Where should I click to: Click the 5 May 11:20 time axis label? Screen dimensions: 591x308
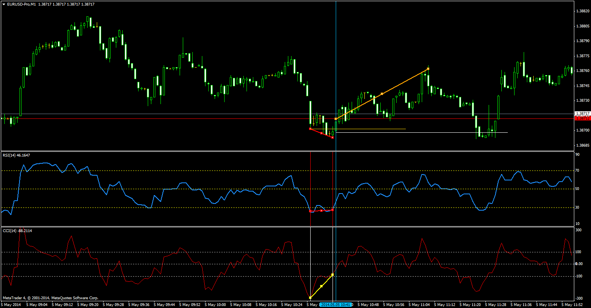(x=471, y=305)
